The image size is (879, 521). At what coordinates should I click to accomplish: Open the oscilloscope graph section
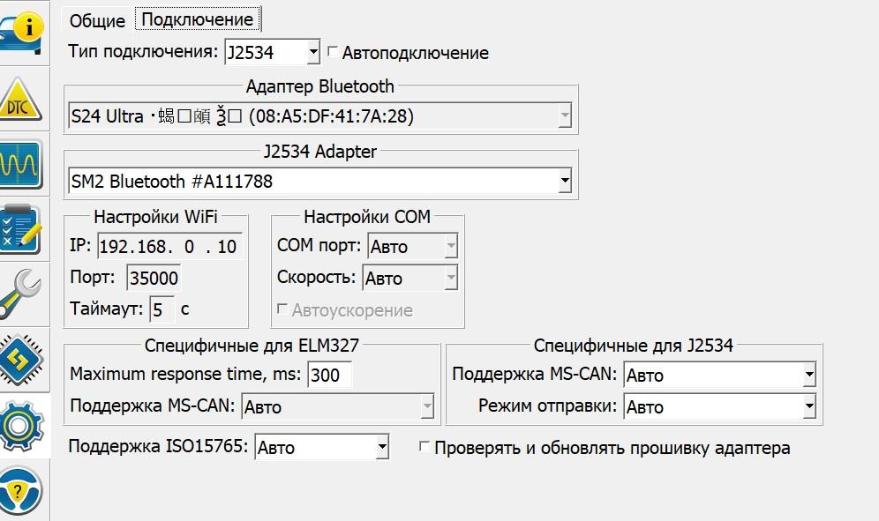[x=21, y=164]
